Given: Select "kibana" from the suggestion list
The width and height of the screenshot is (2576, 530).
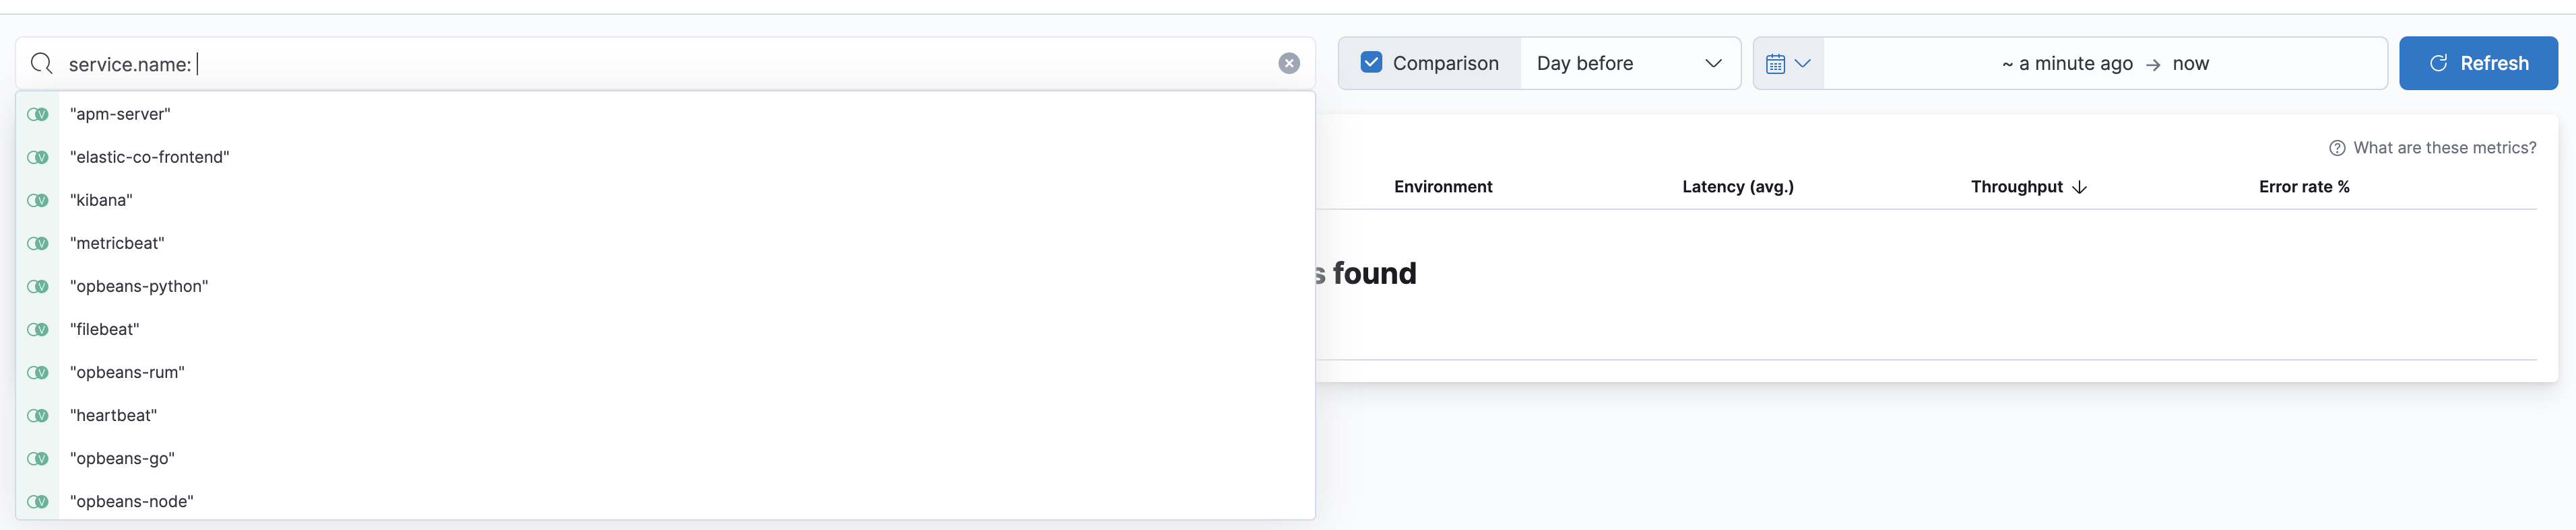Looking at the screenshot, I should point(101,200).
